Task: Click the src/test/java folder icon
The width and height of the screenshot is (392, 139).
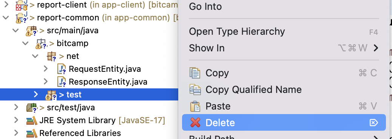Action: (x=32, y=108)
